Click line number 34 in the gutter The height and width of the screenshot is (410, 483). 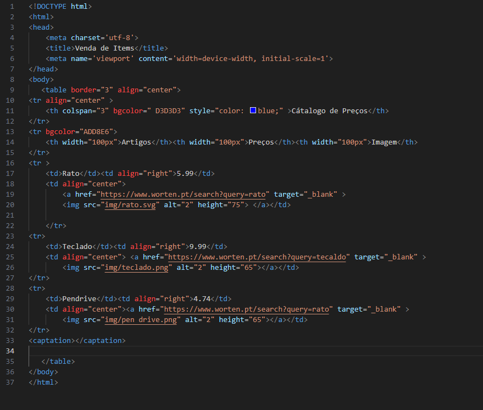(x=11, y=351)
